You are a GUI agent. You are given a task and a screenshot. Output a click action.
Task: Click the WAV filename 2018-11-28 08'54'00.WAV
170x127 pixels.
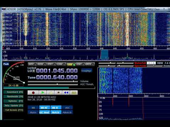pyautogui.click(x=42, y=97)
